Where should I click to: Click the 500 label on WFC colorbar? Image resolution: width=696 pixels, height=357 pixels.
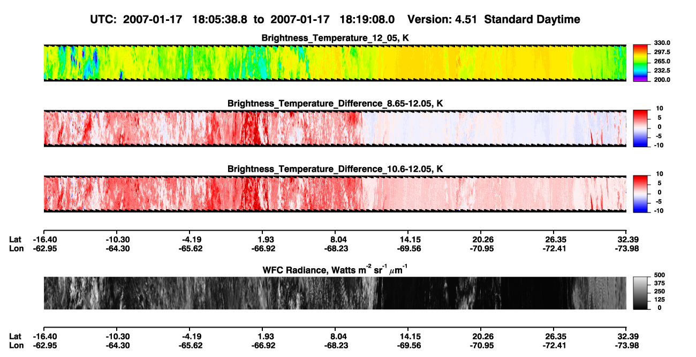click(660, 274)
